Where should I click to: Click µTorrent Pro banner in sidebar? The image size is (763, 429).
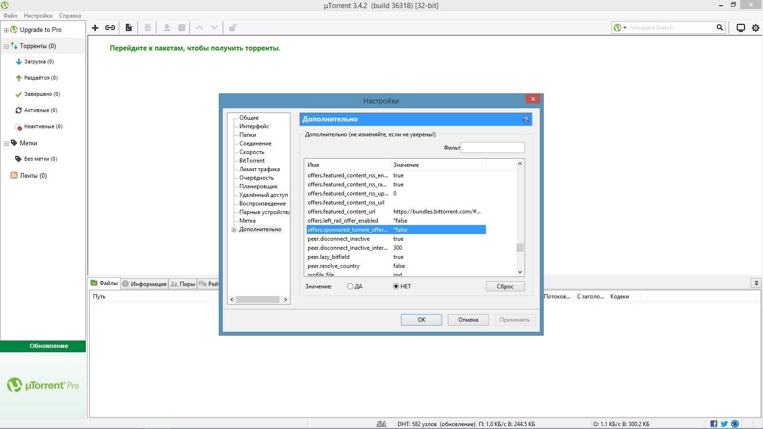(43, 385)
